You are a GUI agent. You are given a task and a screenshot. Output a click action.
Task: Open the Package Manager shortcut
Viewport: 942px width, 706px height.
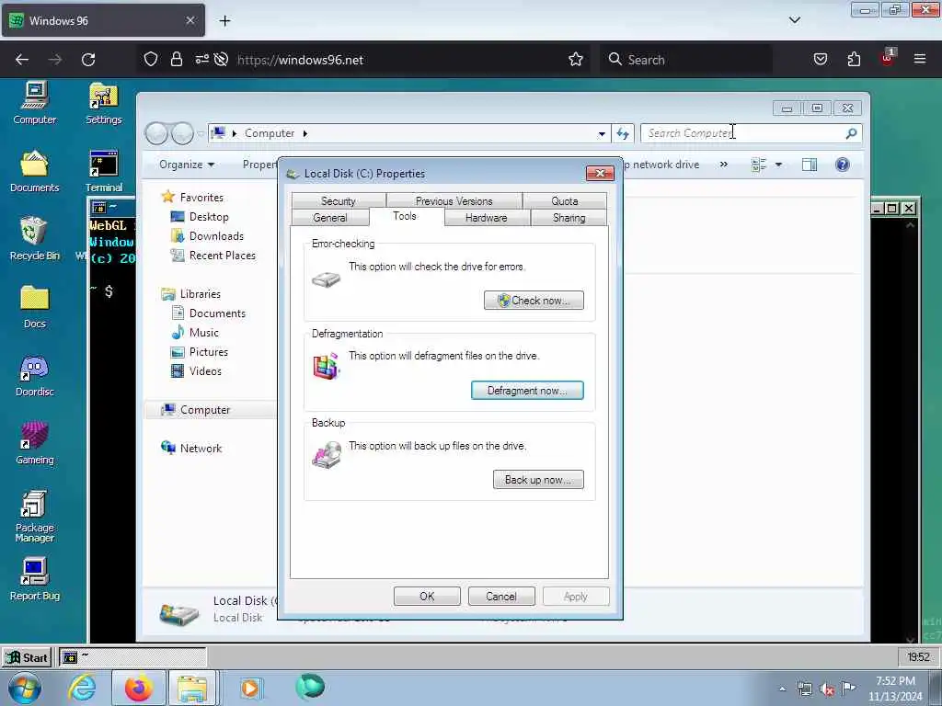pyautogui.click(x=35, y=516)
